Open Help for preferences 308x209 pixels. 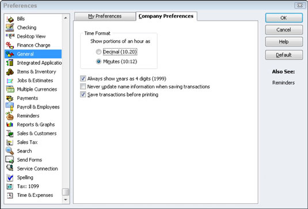click(x=284, y=42)
